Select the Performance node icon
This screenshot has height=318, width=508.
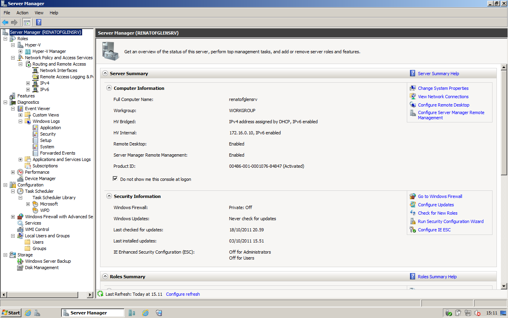tap(20, 172)
